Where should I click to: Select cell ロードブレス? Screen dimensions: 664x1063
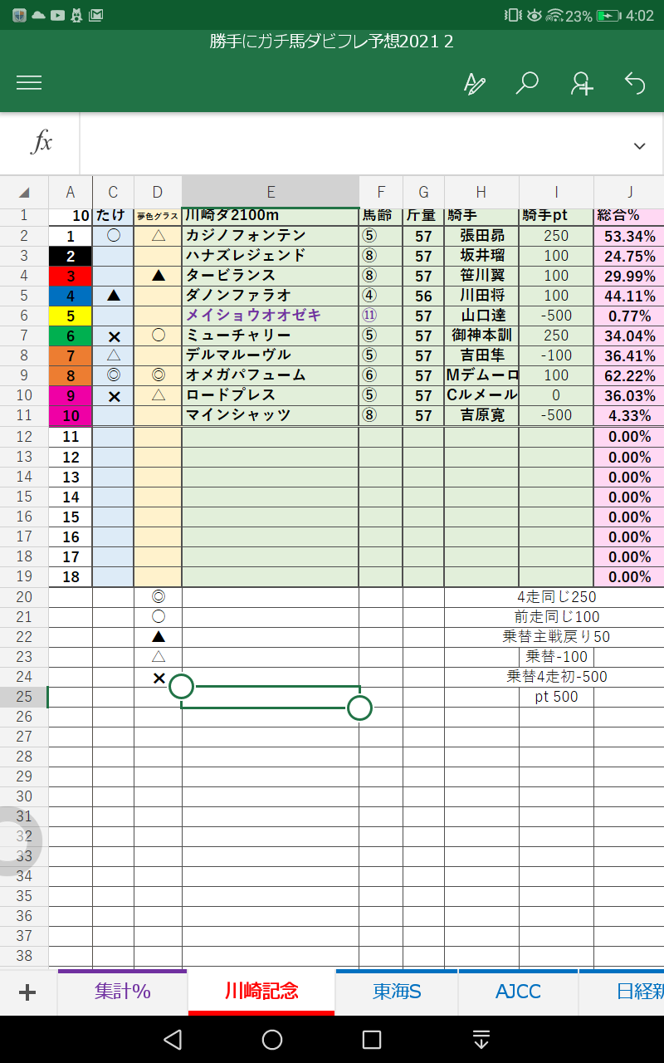coord(271,395)
